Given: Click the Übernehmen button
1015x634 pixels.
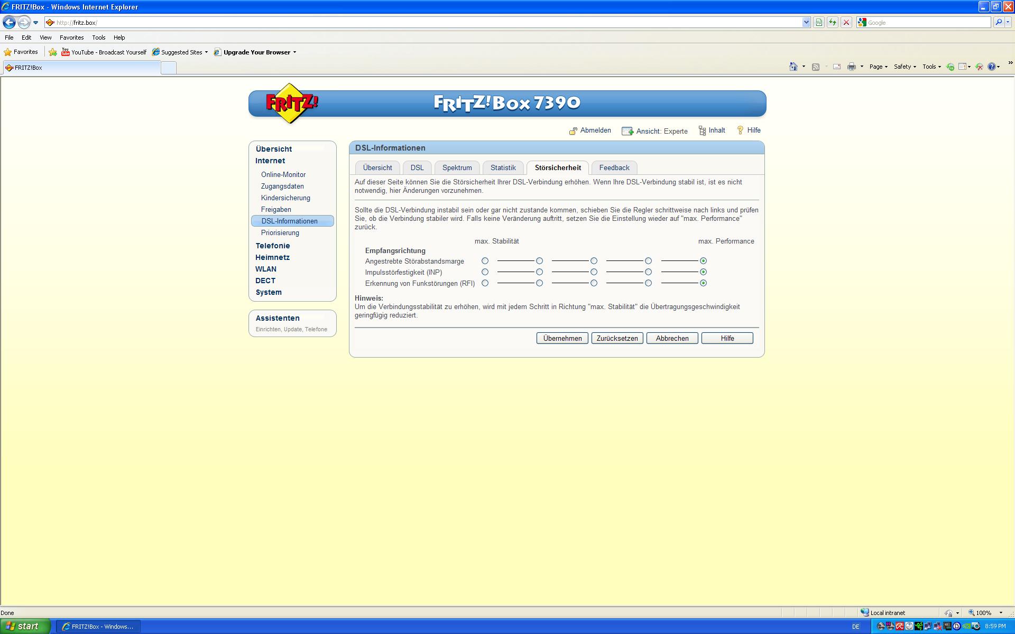Looking at the screenshot, I should [x=562, y=338].
